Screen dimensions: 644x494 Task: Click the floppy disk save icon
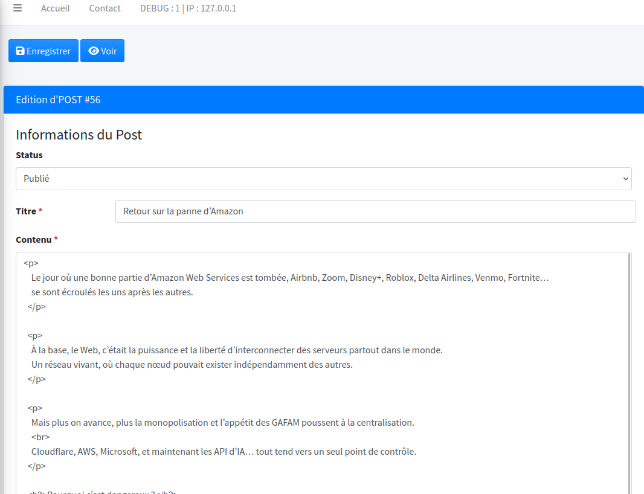[x=20, y=51]
